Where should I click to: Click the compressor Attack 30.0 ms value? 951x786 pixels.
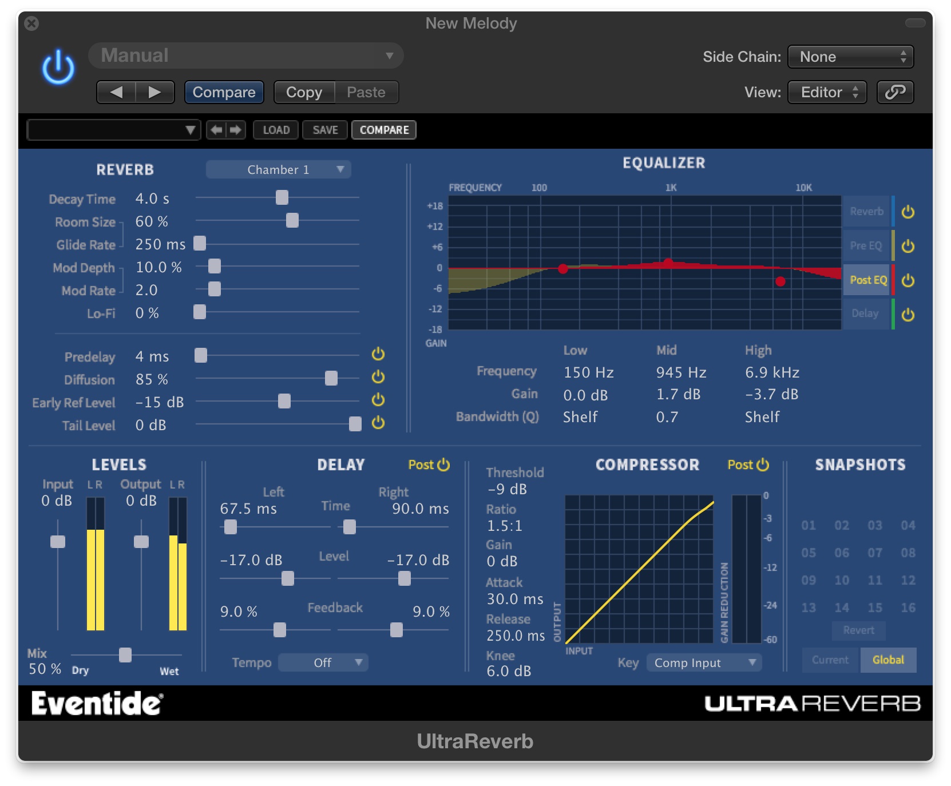pos(515,599)
